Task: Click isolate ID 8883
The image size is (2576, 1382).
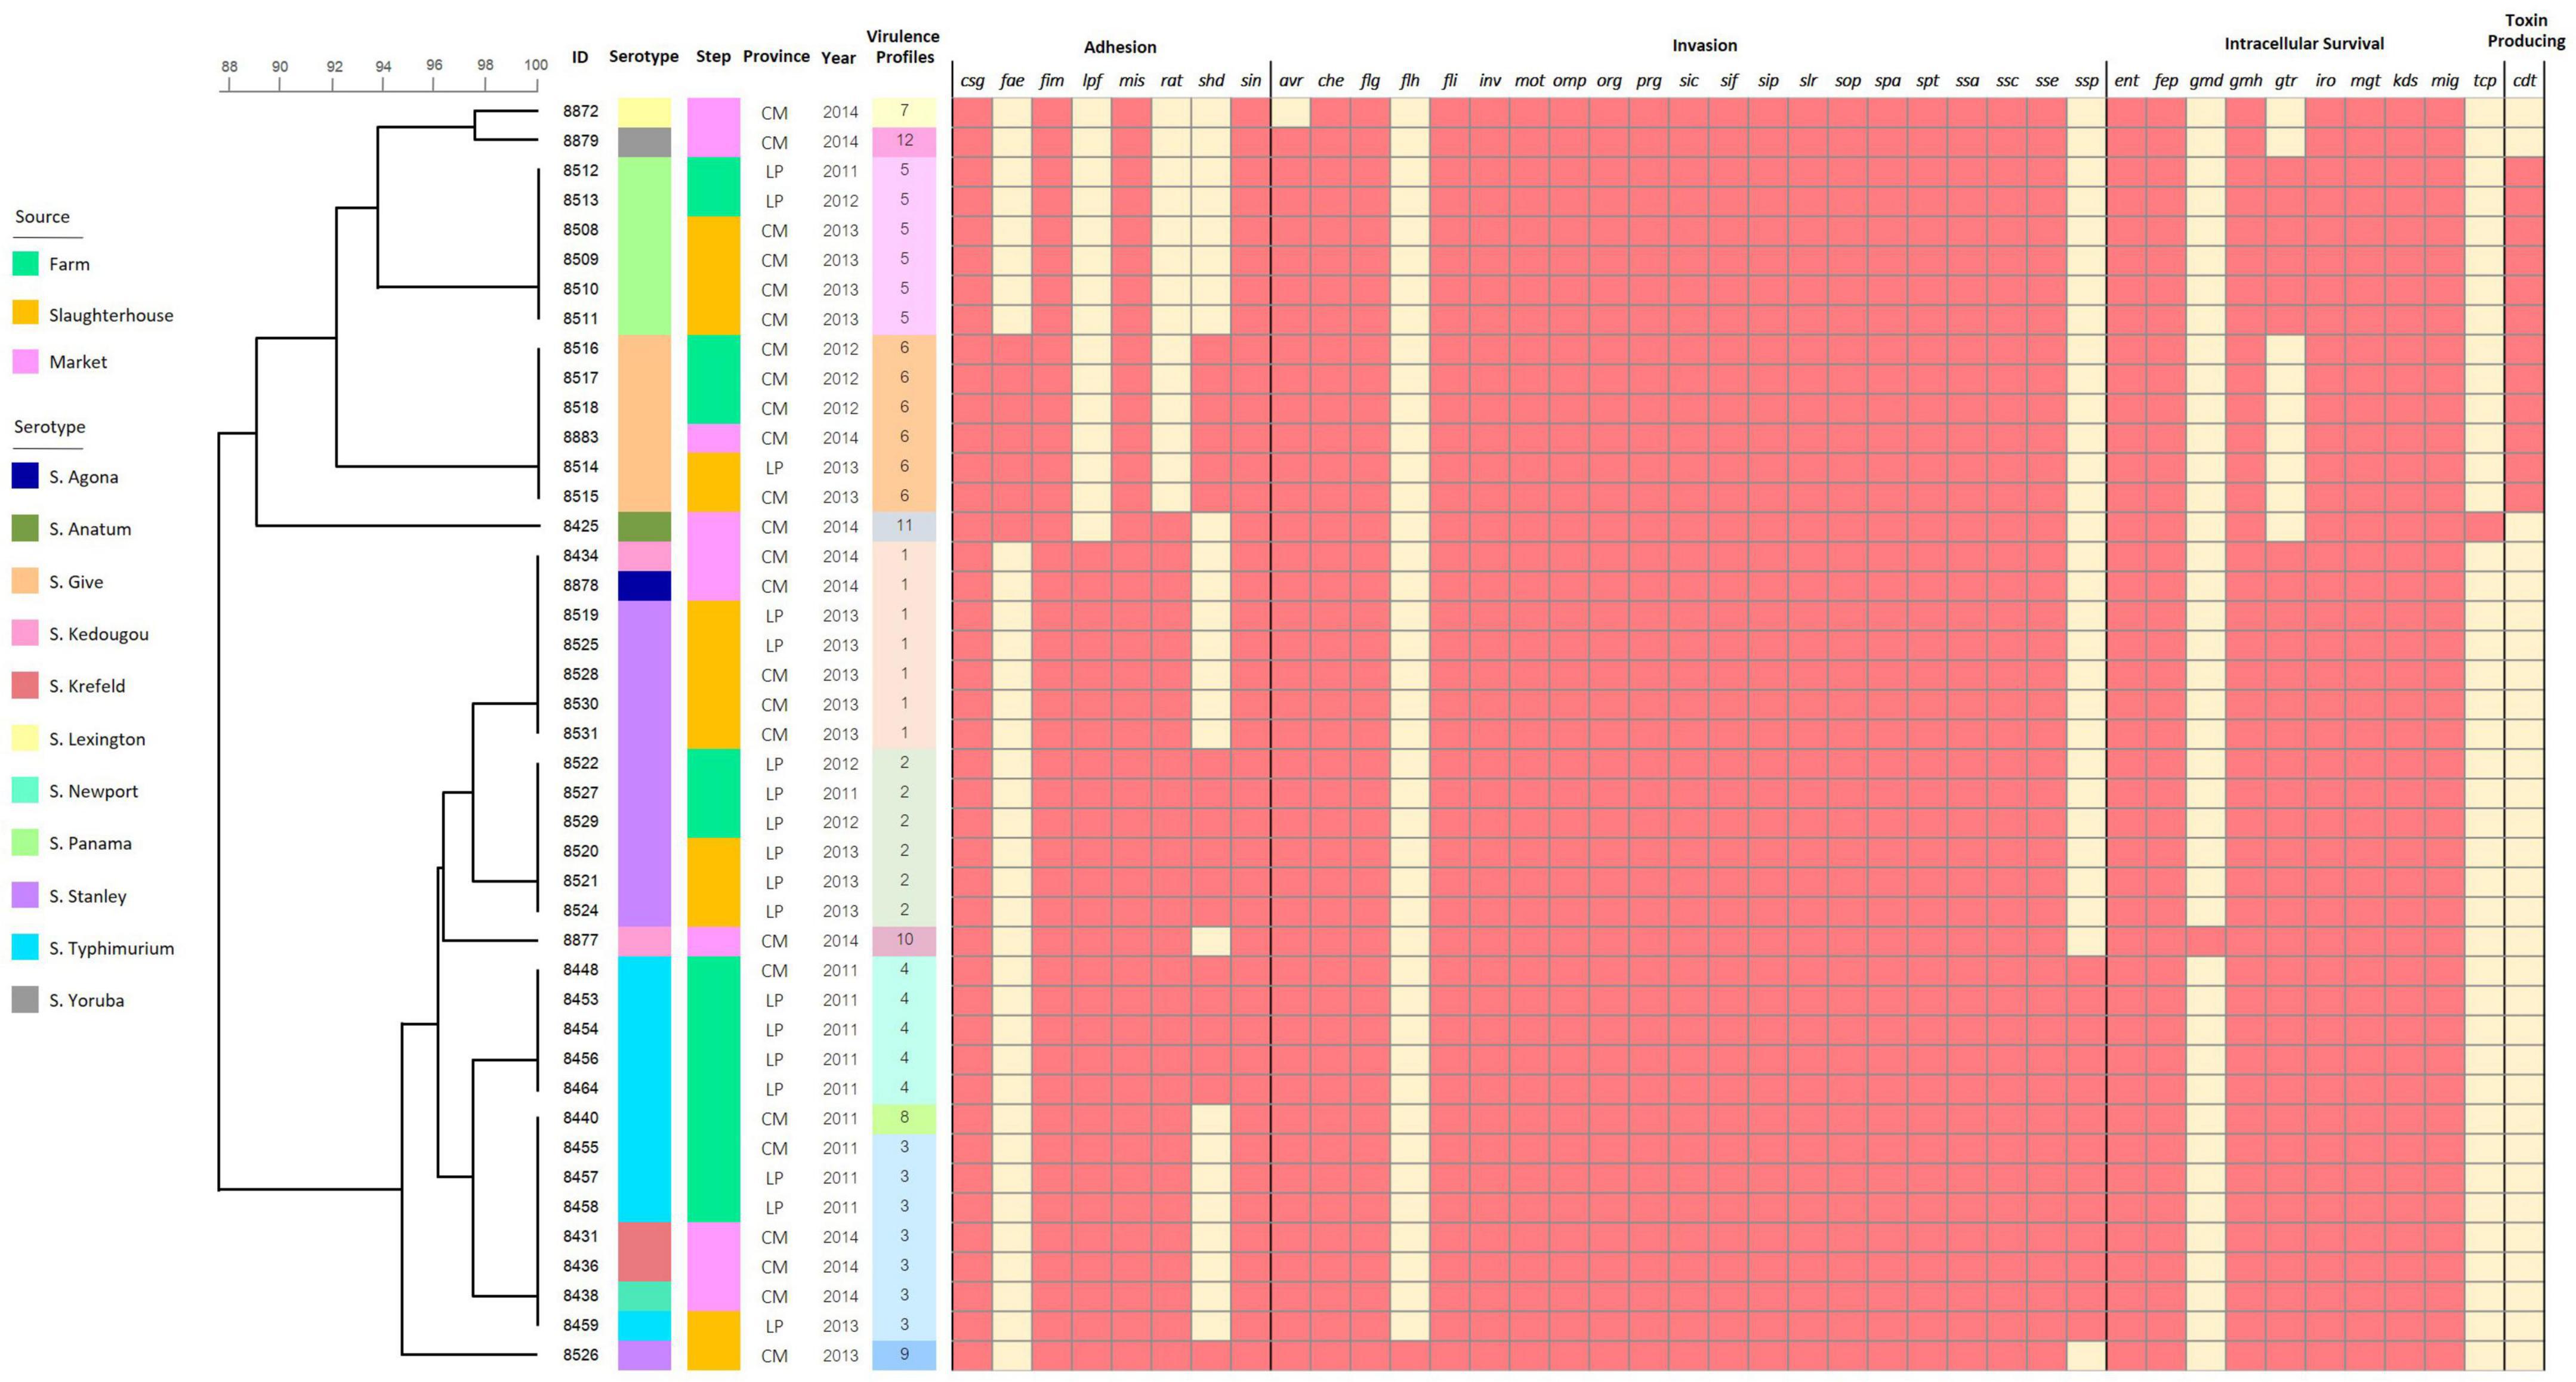Action: click(580, 437)
